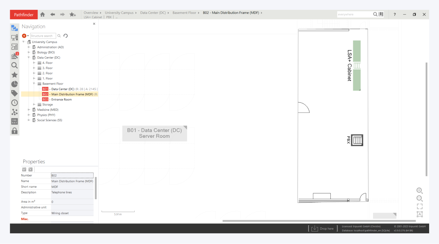Image resolution: width=439 pixels, height=244 pixels.
Task: Open the IP address sidebar icon
Action: (14, 121)
